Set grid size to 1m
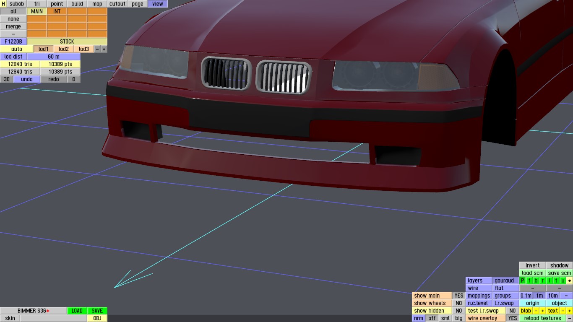This screenshot has height=322, width=573. point(539,296)
